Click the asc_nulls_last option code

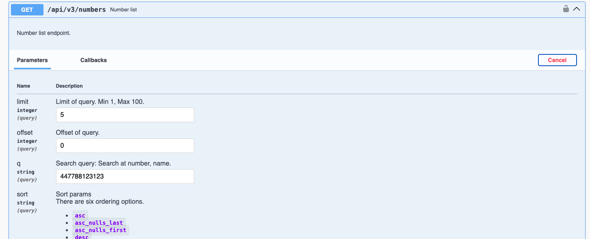point(99,223)
